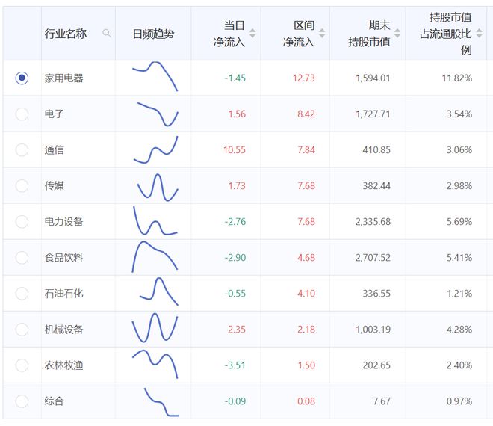
Task: Click the -1.45 daily inflow value
Action: coord(235,78)
